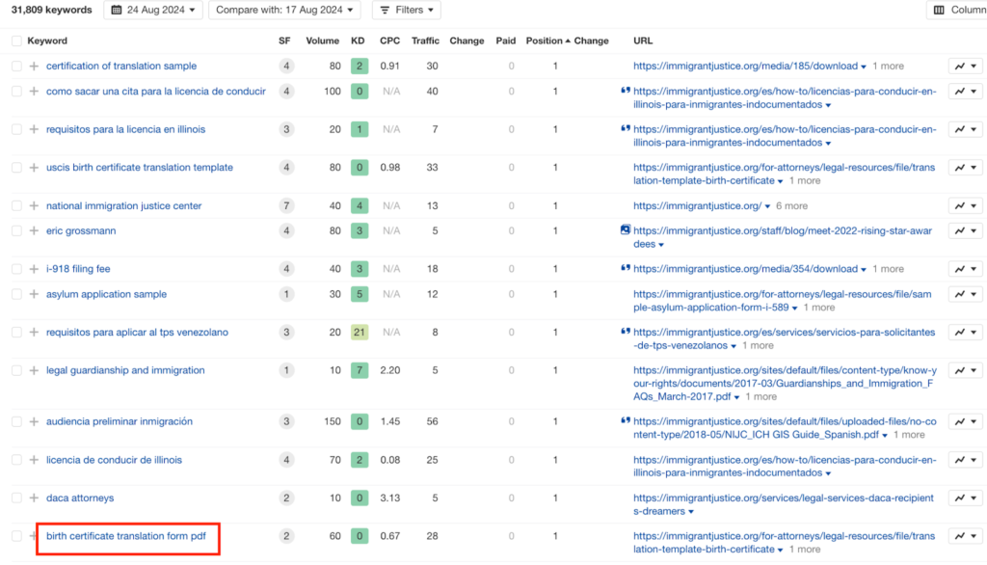Sort by the Position column header
Image resolution: width=987 pixels, height=565 pixels.
544,41
